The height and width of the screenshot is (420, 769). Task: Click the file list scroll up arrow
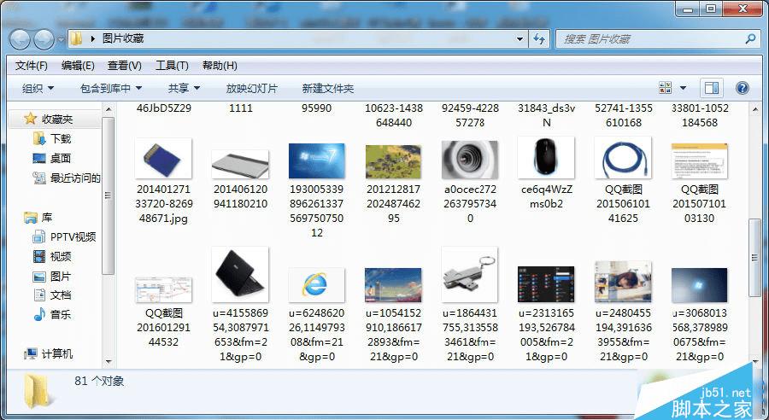click(754, 109)
